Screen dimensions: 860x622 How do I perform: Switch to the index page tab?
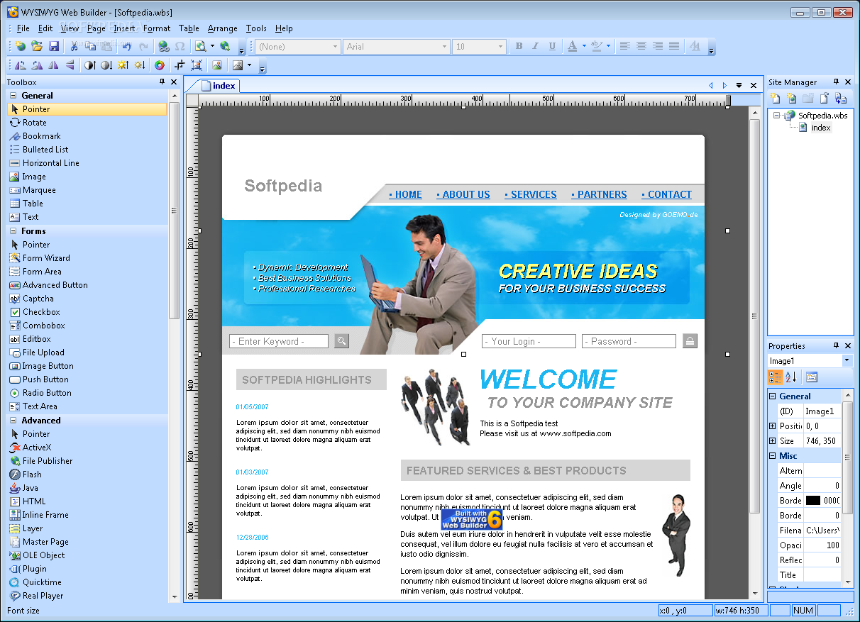pos(219,86)
